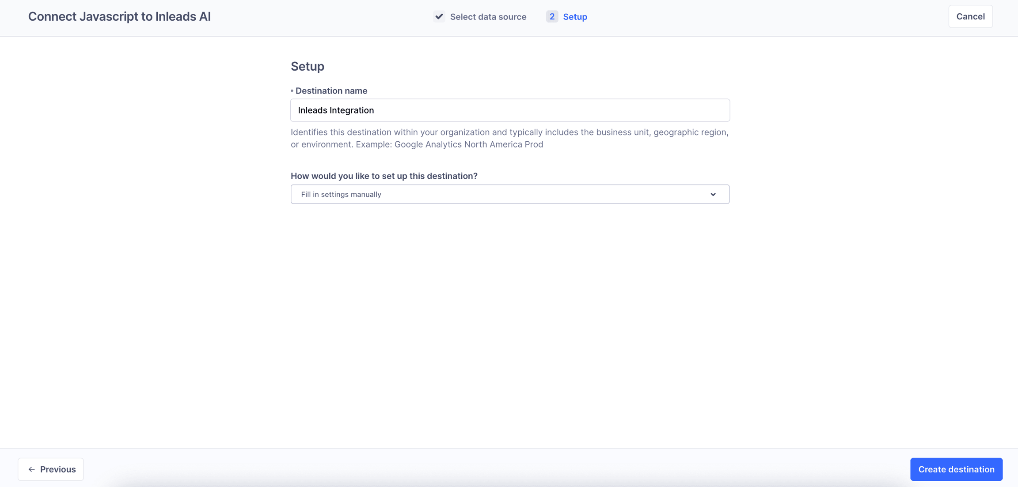Viewport: 1018px width, 487px height.
Task: Click the 'Inleads Integration' text in field
Action: tap(336, 110)
